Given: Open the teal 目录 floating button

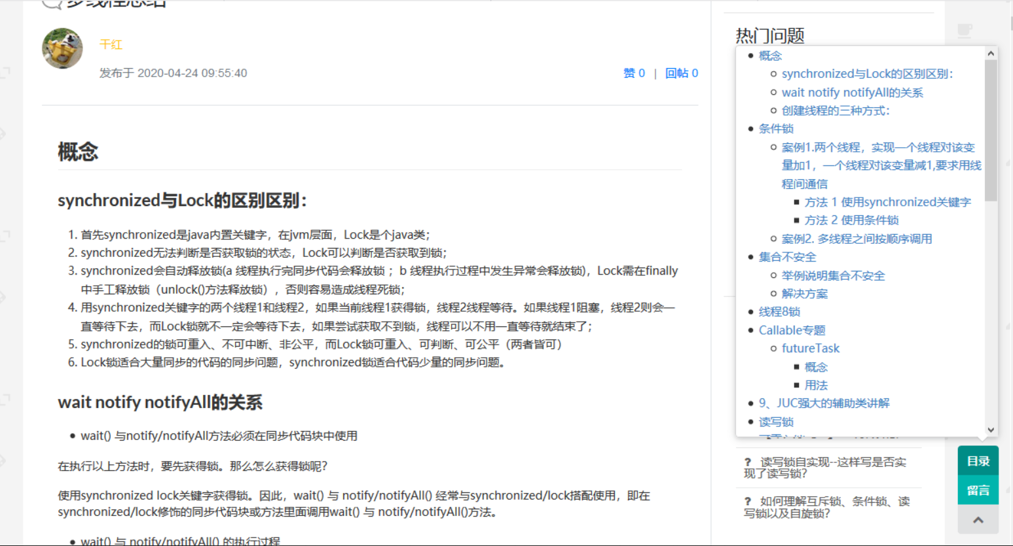Looking at the screenshot, I should (978, 460).
